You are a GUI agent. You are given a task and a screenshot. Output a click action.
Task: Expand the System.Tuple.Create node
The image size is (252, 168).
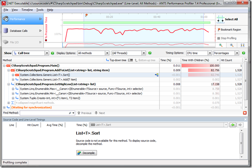13,98
